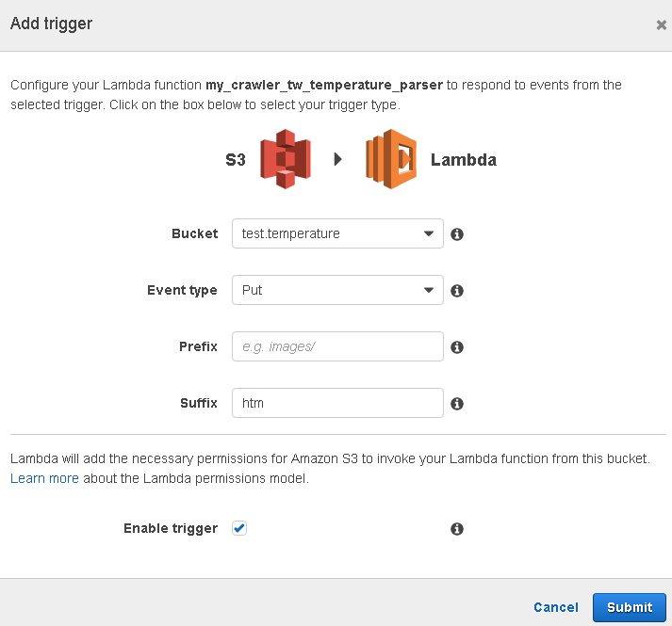Viewport: 672px width, 626px height.
Task: Click the Lambda function icon
Action: click(x=391, y=159)
